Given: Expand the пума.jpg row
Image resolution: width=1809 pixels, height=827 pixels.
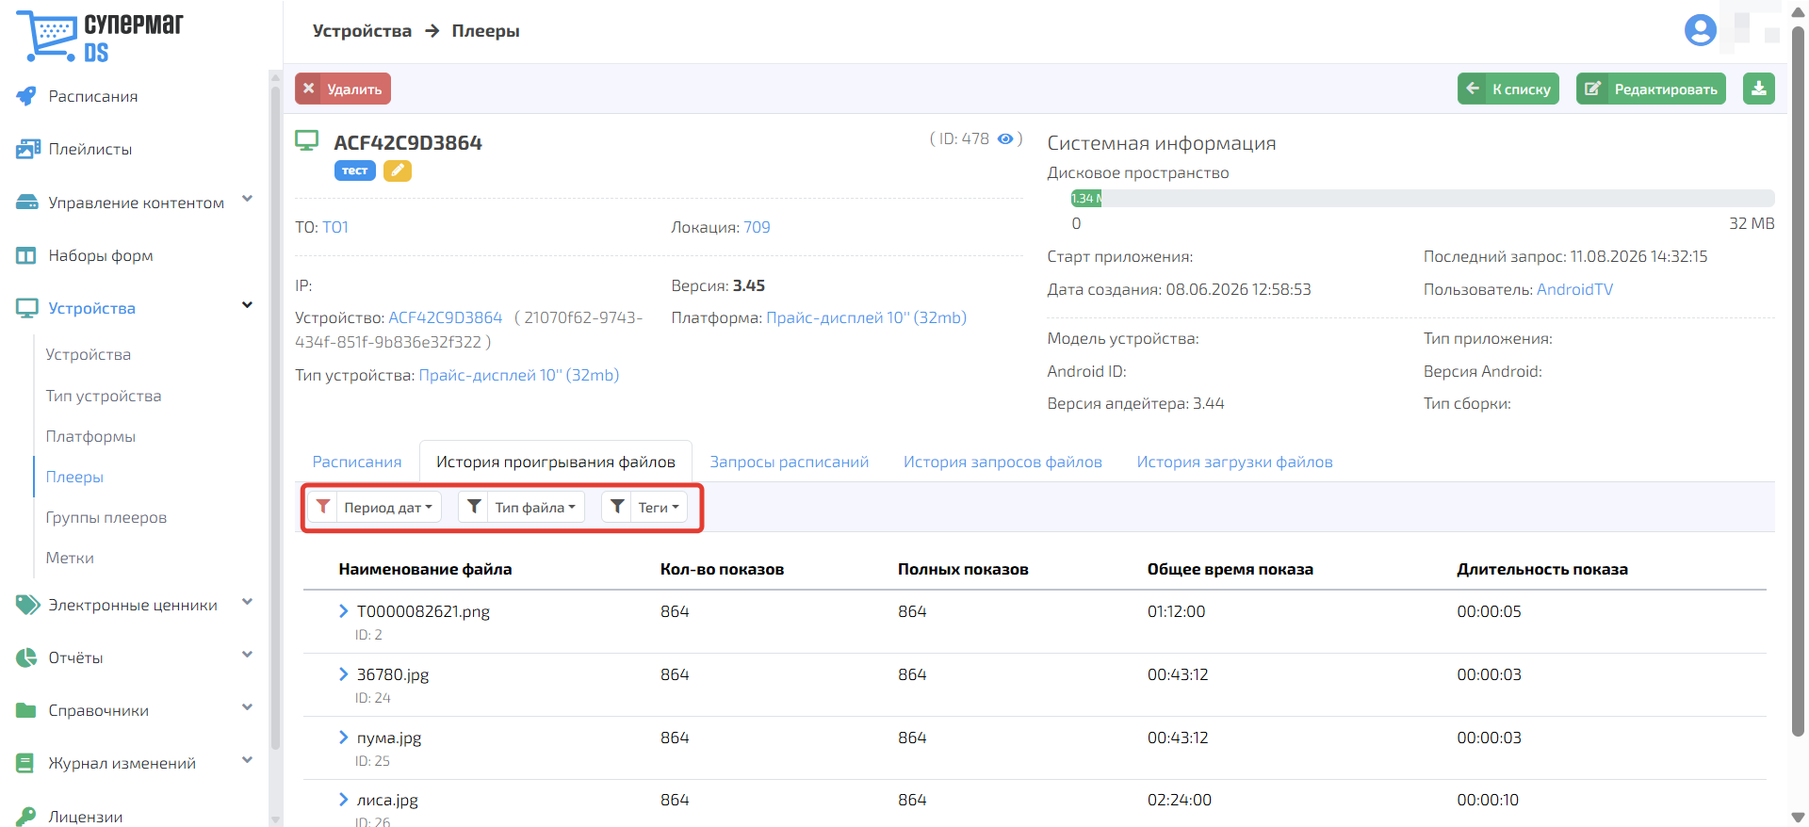Looking at the screenshot, I should [x=343, y=738].
